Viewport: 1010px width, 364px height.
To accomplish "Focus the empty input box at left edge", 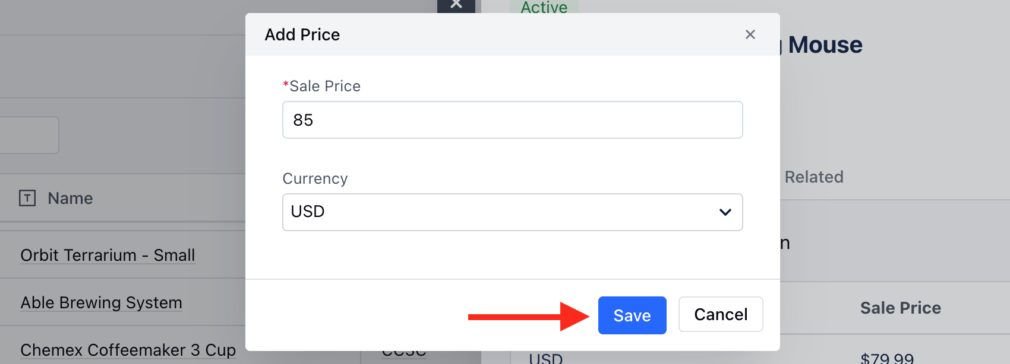I will pos(29,135).
